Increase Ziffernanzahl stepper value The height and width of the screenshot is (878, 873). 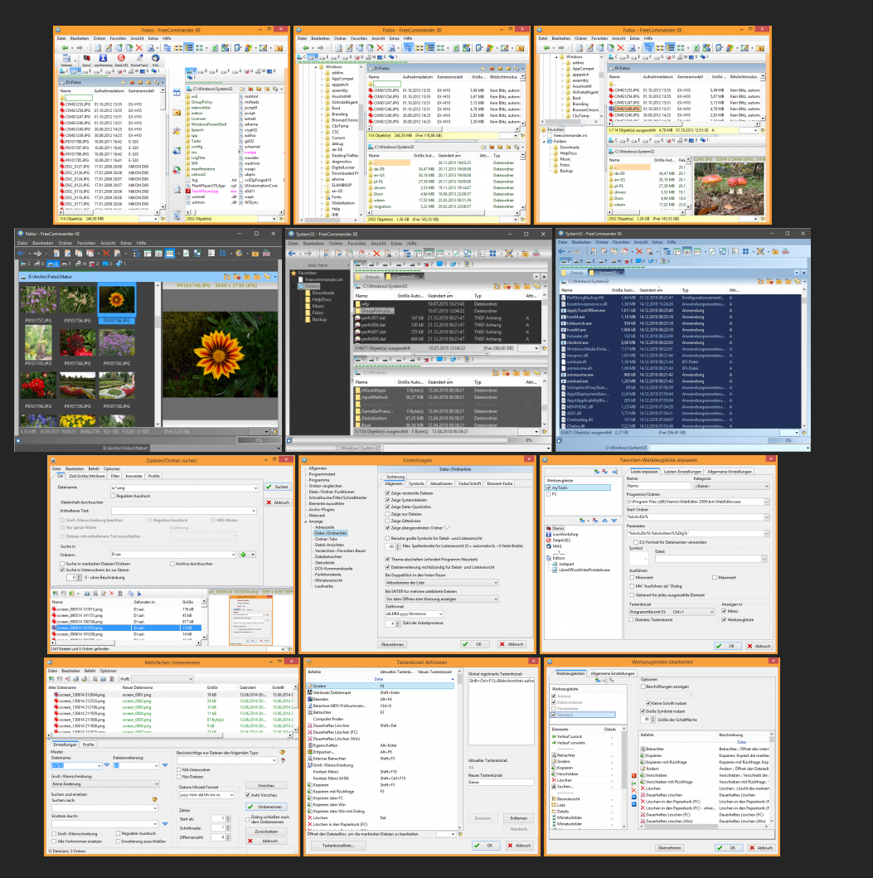tap(229, 836)
